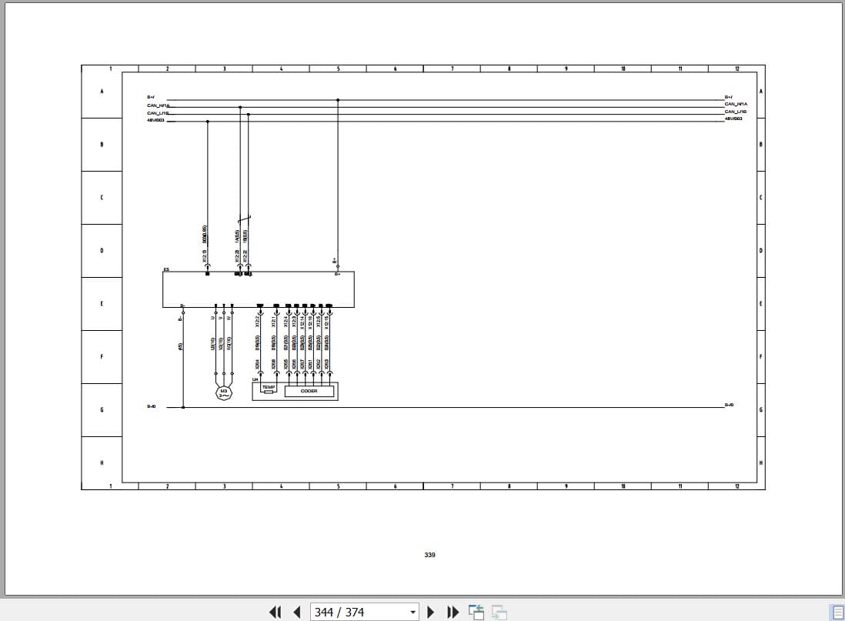Click the M3 motor symbol

click(x=224, y=393)
